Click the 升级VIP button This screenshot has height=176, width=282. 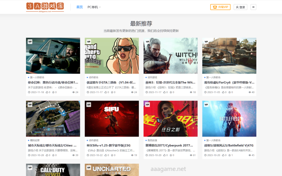coord(220,7)
